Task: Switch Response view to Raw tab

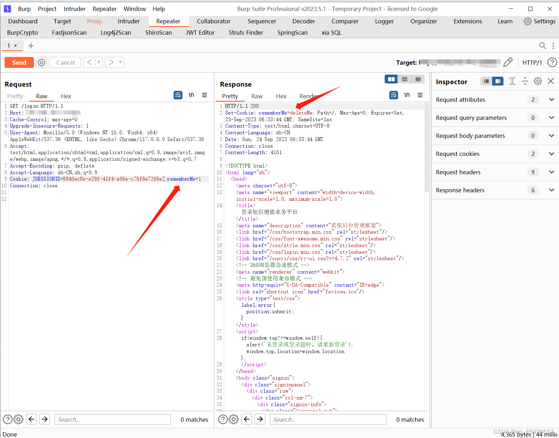Action: click(x=257, y=96)
